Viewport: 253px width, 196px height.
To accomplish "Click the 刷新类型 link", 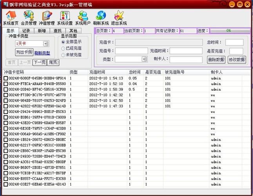I will click(x=42, y=53).
